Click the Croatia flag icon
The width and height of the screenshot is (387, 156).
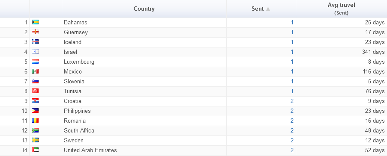point(35,101)
